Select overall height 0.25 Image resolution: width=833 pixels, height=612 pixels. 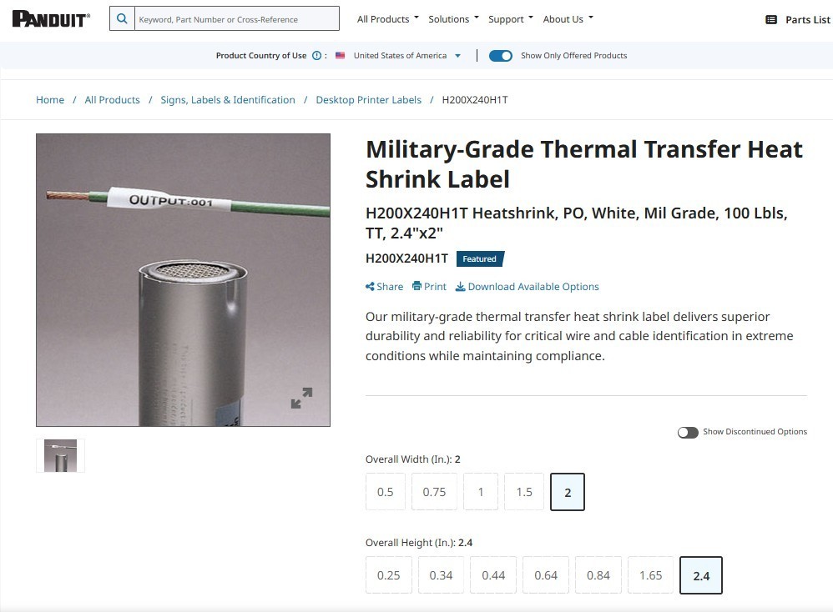[x=388, y=575]
